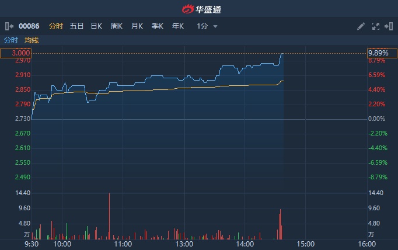The height and width of the screenshot is (250, 398).
Task: Show the 月K chart view
Action: (x=137, y=26)
